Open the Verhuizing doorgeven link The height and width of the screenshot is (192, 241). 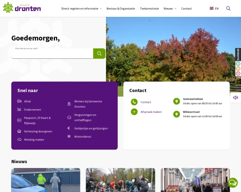click(38, 131)
